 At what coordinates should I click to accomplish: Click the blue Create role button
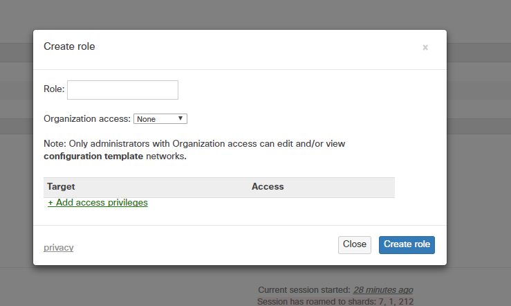pyautogui.click(x=407, y=244)
